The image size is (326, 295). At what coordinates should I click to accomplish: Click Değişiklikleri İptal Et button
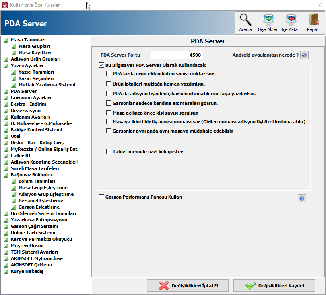(188, 286)
